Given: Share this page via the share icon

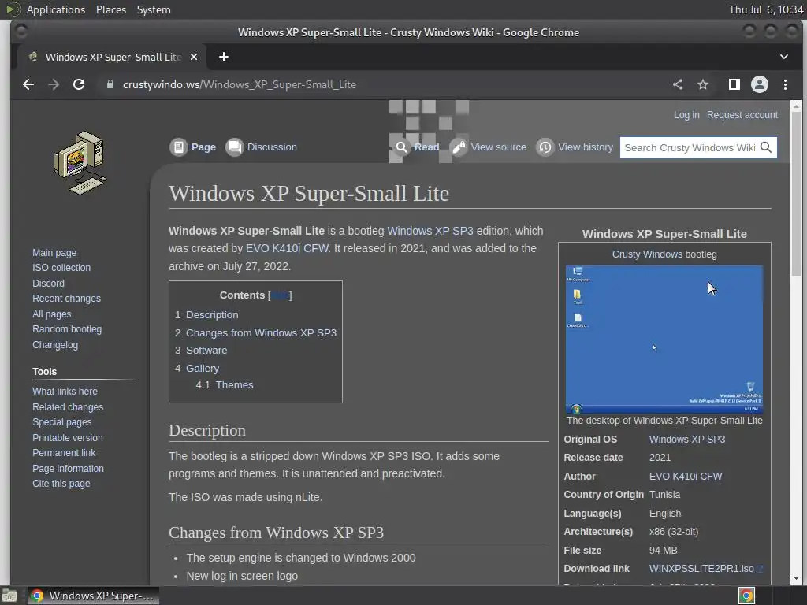Looking at the screenshot, I should 678,84.
